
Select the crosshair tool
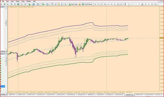[x=129, y=4]
